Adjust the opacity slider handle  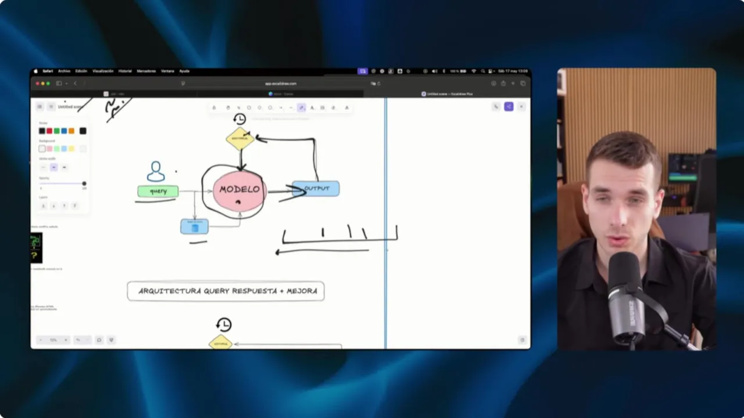coord(84,183)
